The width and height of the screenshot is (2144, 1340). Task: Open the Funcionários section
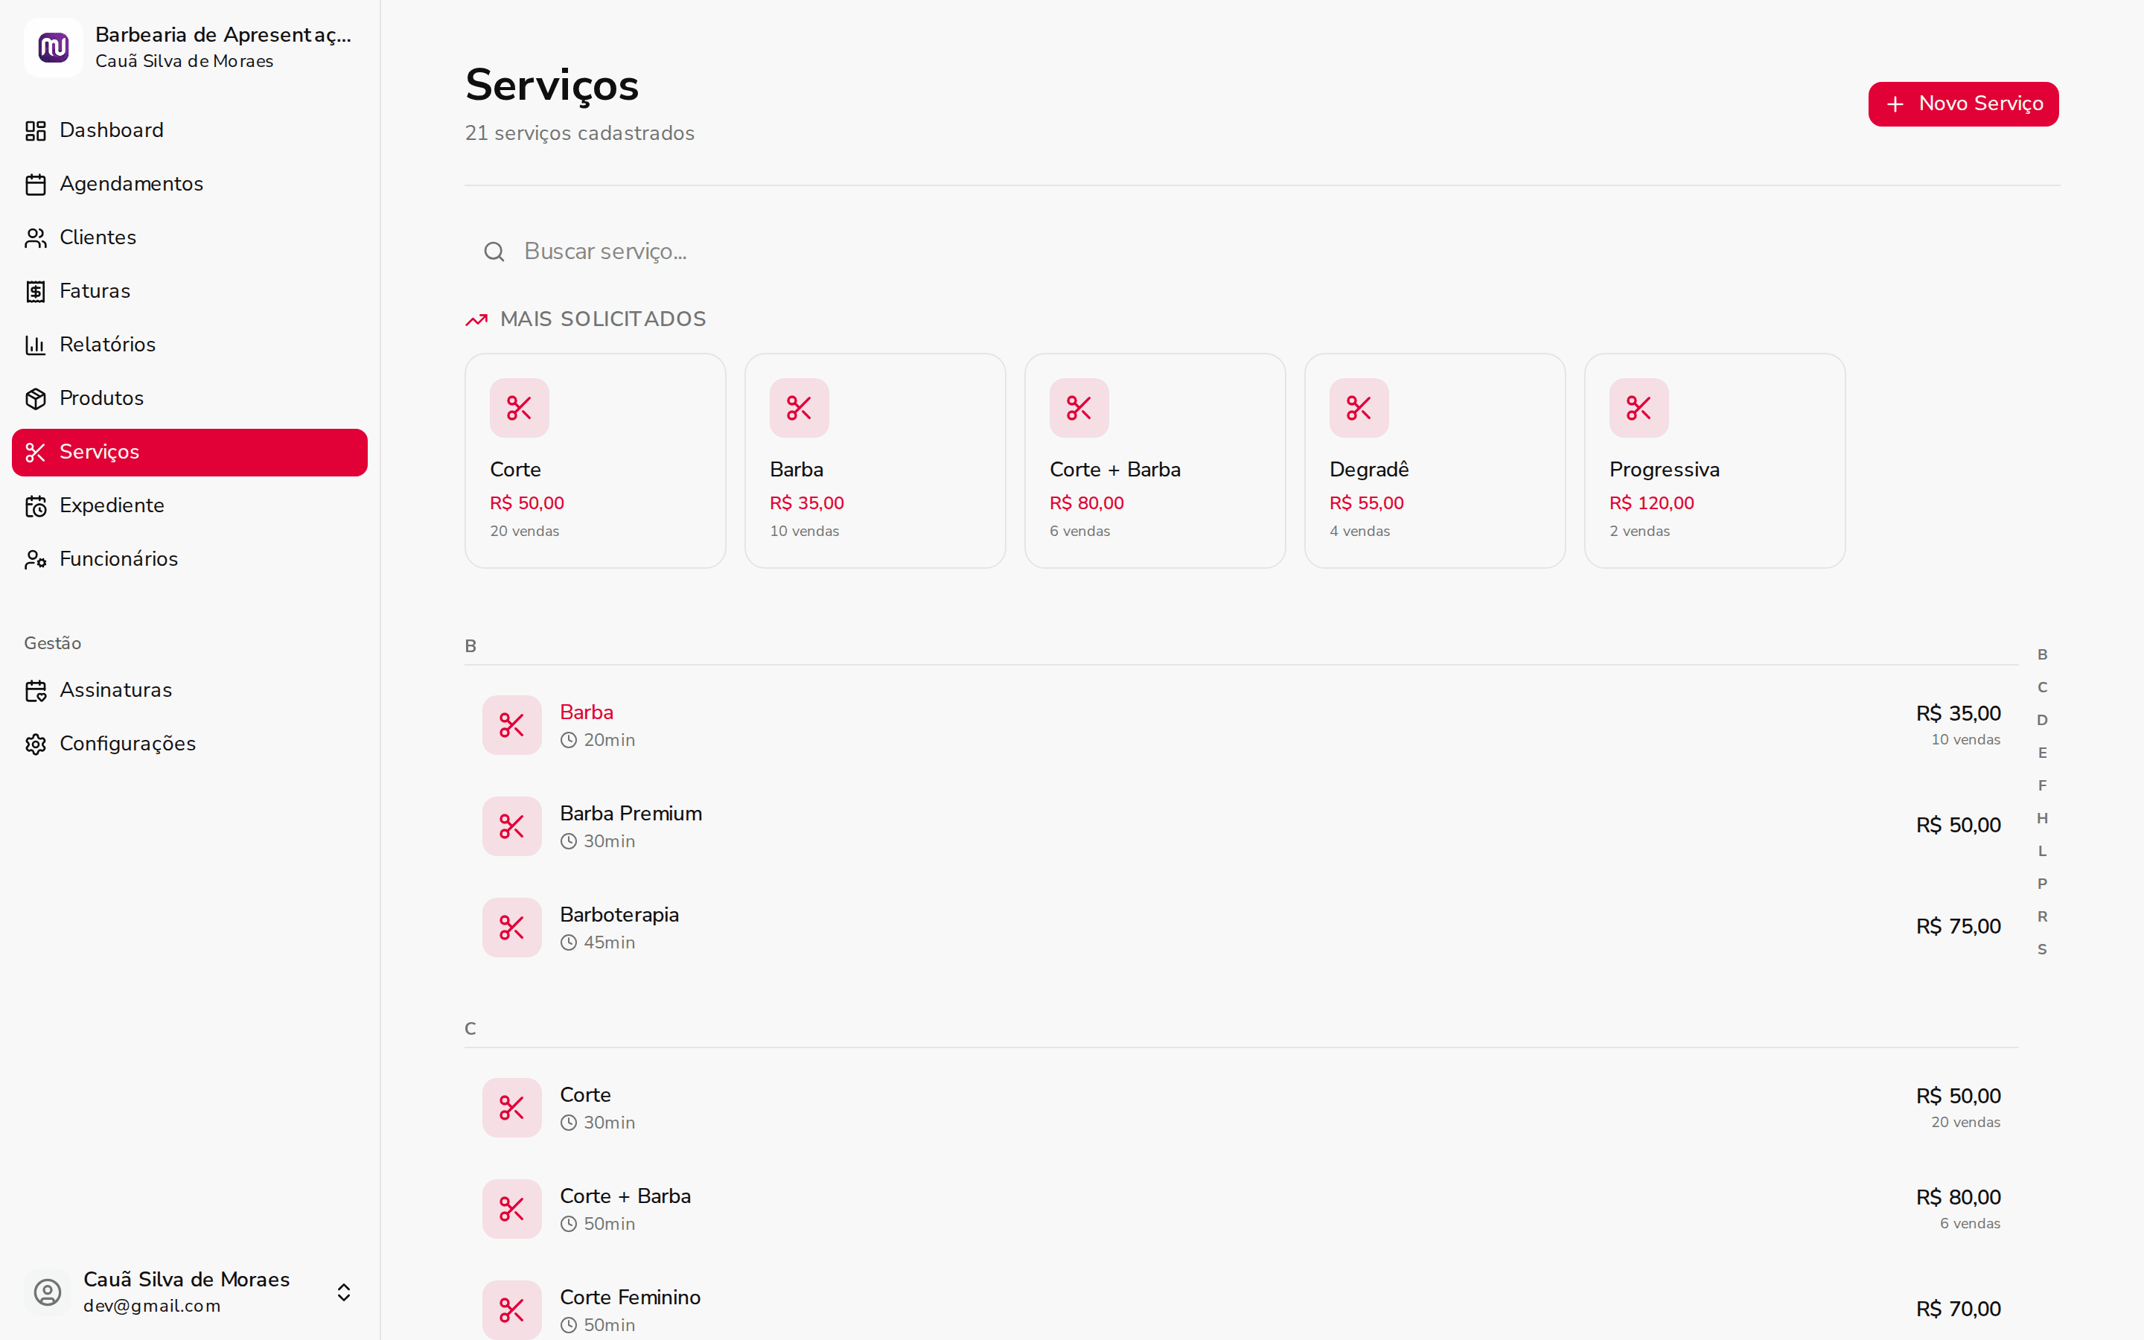(118, 559)
